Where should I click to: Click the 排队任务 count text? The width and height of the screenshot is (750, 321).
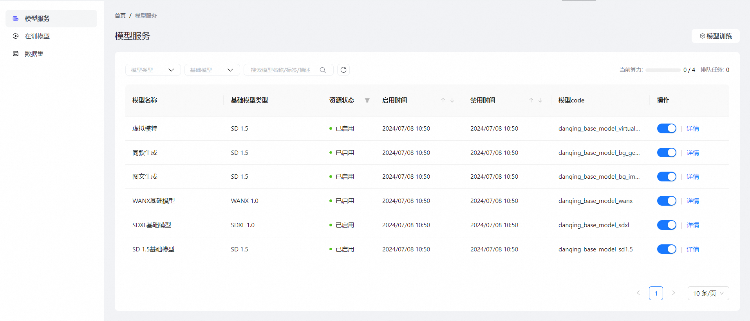tap(715, 70)
